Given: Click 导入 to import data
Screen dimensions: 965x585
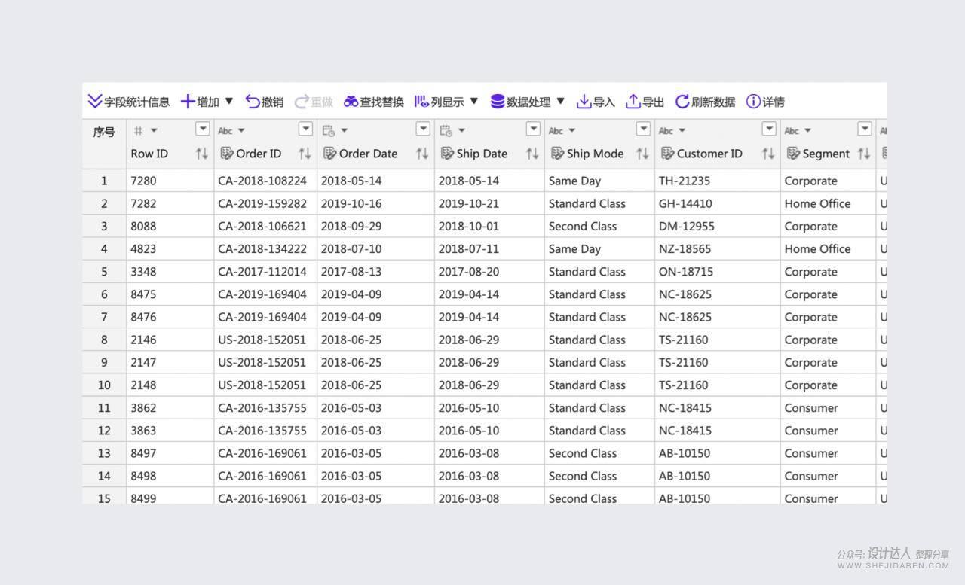Looking at the screenshot, I should pyautogui.click(x=596, y=102).
